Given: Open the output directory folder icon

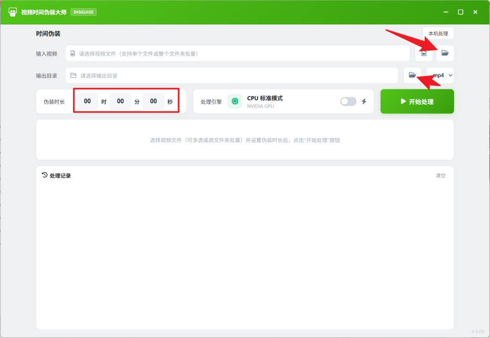Looking at the screenshot, I should pos(412,75).
